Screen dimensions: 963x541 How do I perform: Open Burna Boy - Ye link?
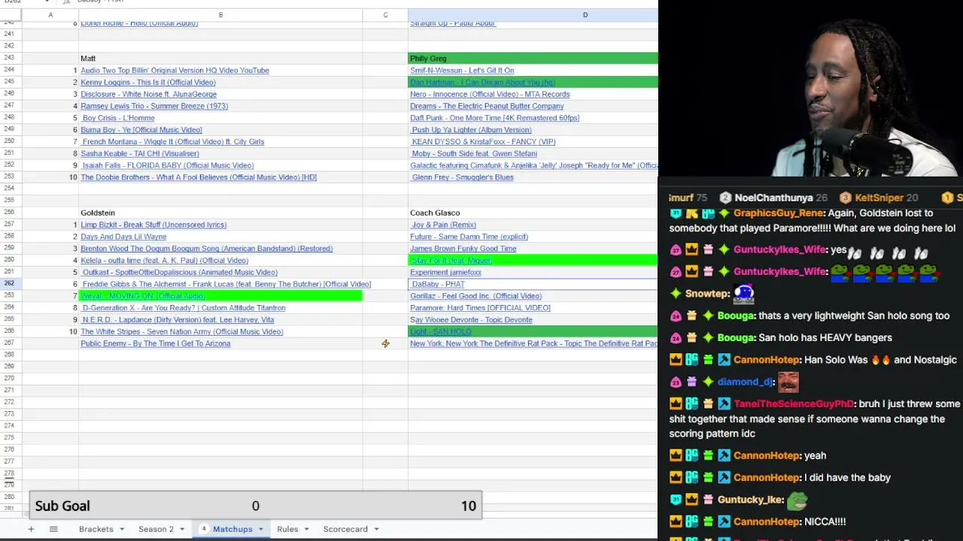pyautogui.click(x=141, y=130)
